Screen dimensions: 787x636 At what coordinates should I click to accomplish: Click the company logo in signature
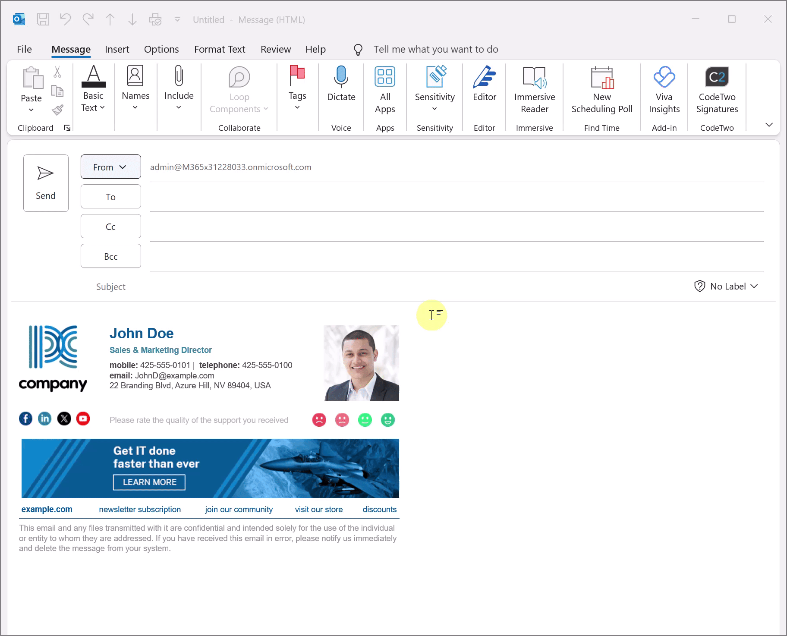(53, 358)
